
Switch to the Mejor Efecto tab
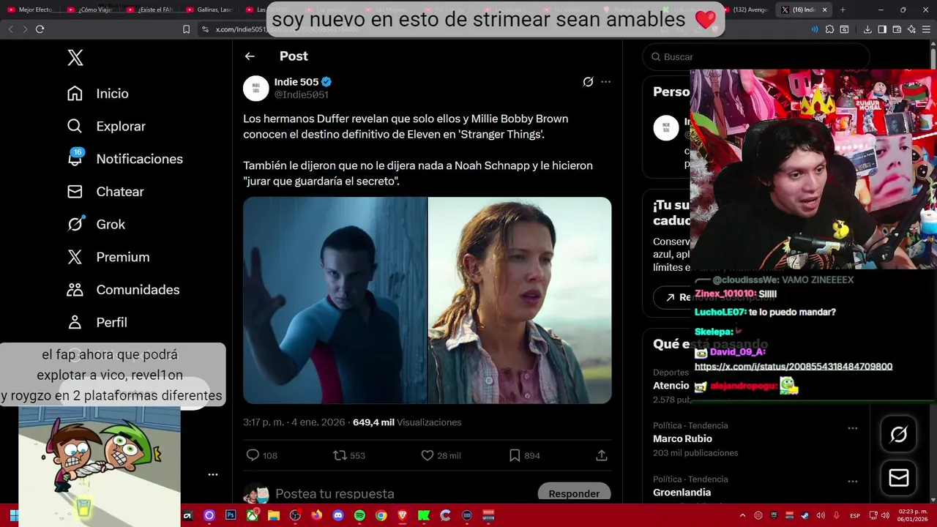(x=30, y=10)
